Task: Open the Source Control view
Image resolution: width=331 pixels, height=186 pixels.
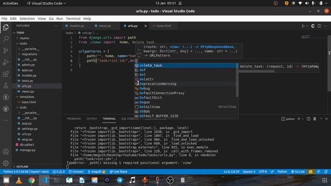Action: (6, 51)
